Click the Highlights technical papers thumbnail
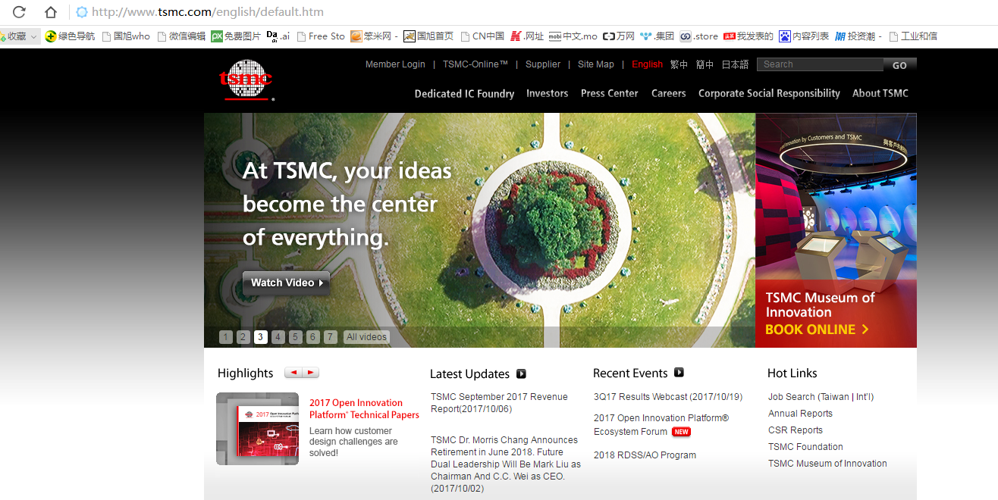The height and width of the screenshot is (500, 998). pyautogui.click(x=257, y=429)
